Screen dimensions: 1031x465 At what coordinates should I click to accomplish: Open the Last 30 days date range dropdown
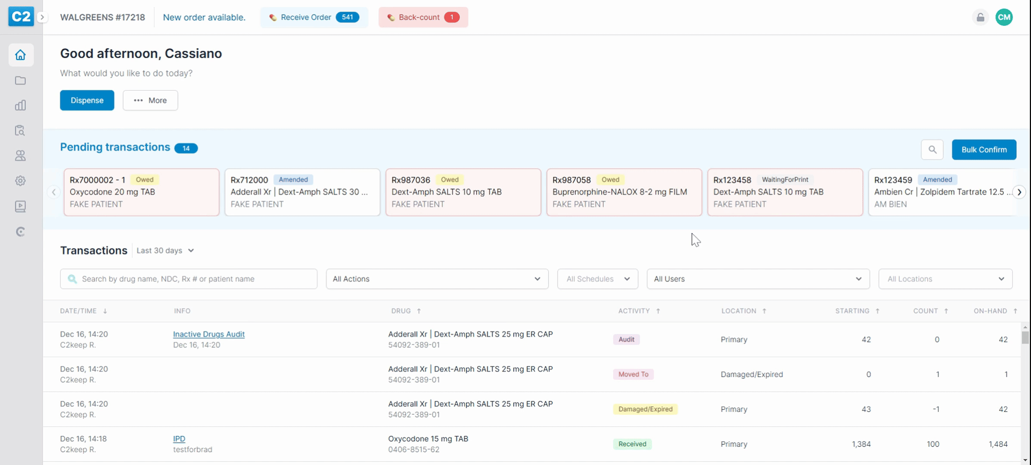[x=165, y=251]
